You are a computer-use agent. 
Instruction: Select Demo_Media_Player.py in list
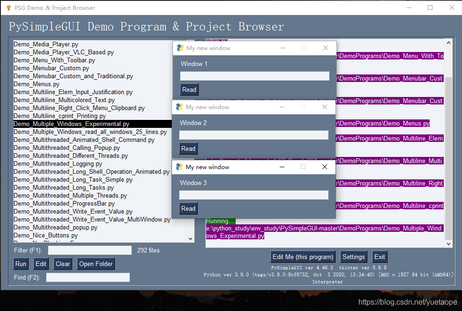[46, 44]
